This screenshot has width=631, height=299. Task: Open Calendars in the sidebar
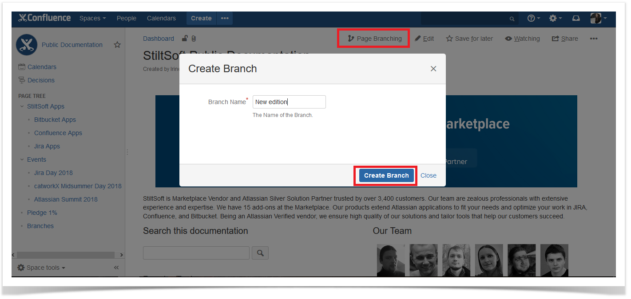point(42,67)
